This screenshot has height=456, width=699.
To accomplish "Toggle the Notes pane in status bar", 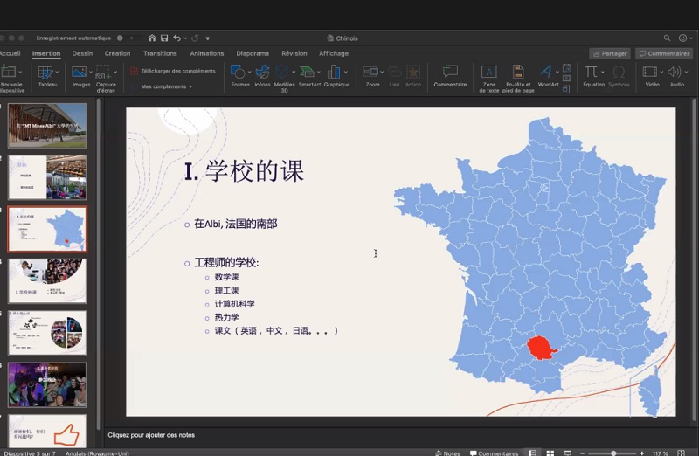I will click(446, 453).
